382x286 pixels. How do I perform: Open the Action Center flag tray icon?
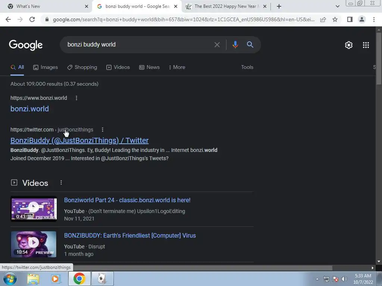pos(335,279)
